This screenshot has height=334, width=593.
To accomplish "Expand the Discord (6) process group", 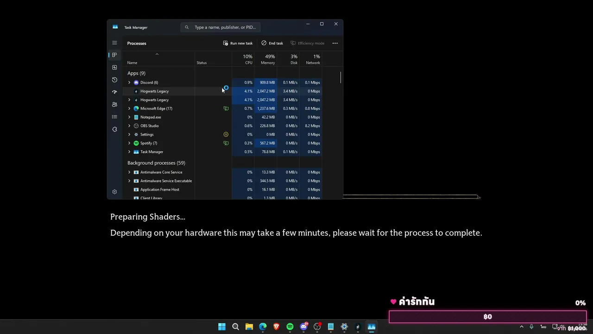I will [x=129, y=83].
